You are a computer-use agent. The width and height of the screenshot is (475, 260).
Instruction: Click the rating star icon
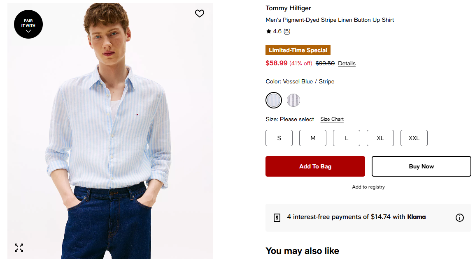(x=269, y=31)
